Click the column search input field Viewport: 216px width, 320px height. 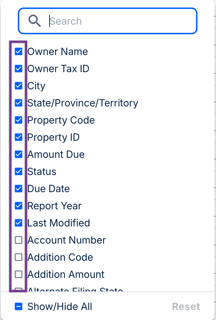121,21
